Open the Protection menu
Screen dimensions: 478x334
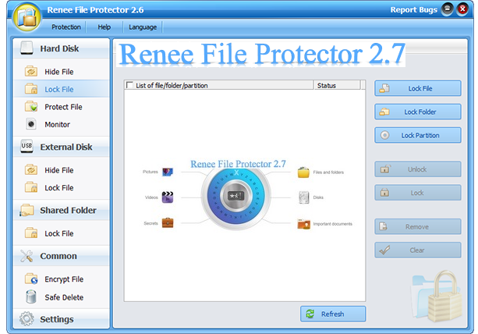(x=66, y=27)
